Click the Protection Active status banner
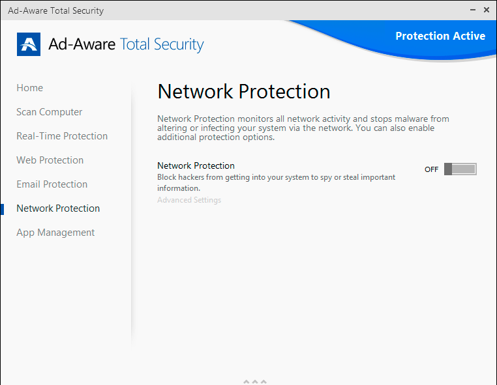 point(440,36)
